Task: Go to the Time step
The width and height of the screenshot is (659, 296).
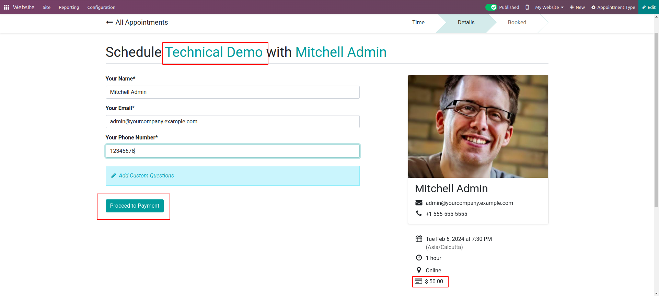Action: pyautogui.click(x=418, y=22)
